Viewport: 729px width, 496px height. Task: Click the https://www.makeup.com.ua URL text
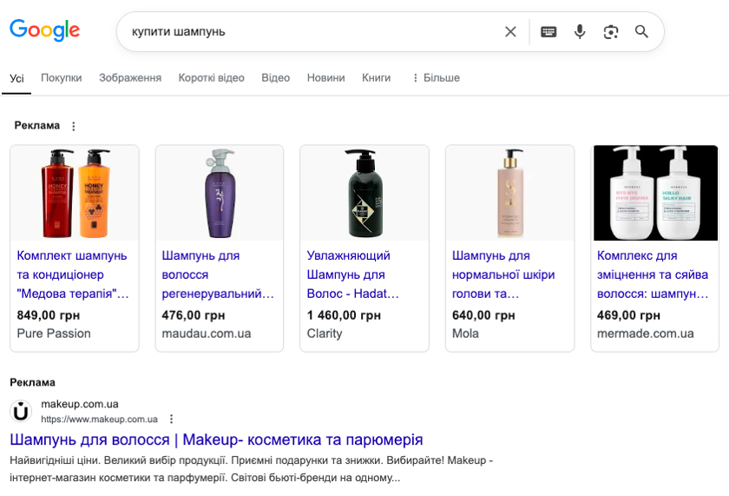point(100,420)
